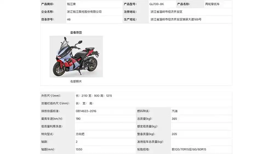
Task: Click the 产品商标 label
Action: point(48,4)
